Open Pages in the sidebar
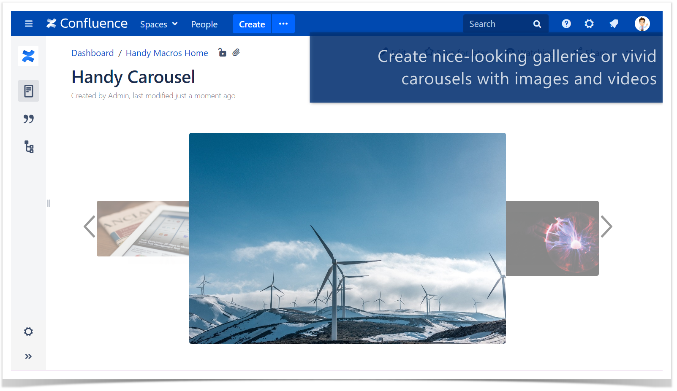677x391 pixels. [x=28, y=91]
